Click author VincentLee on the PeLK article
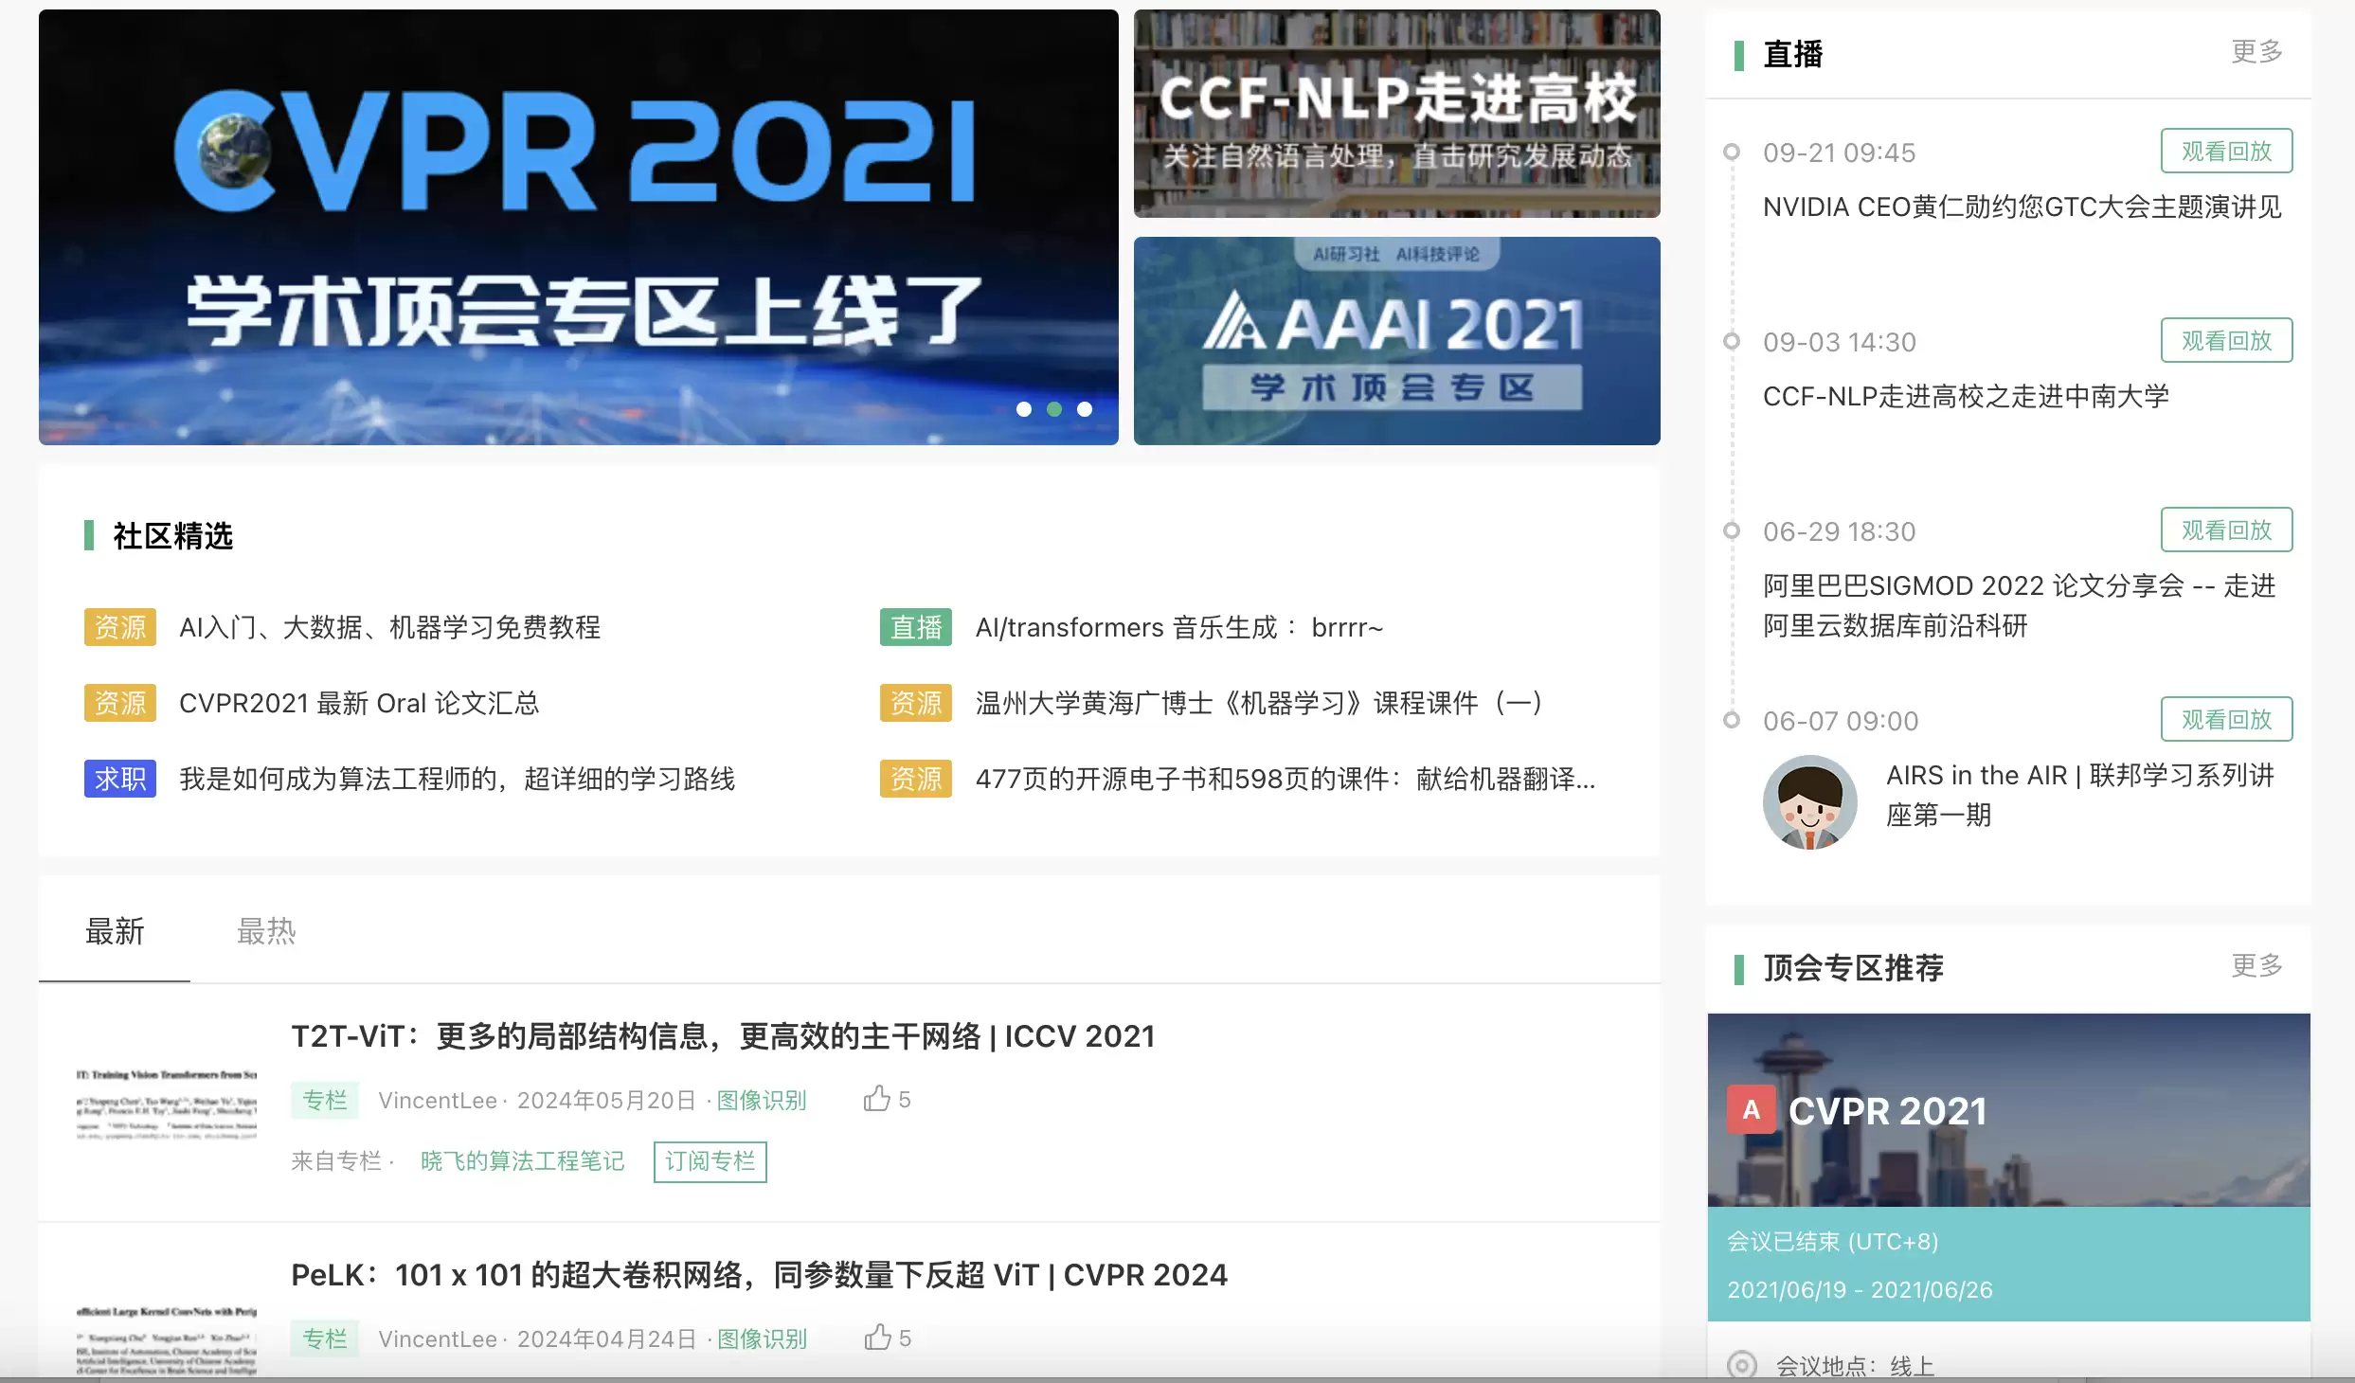Viewport: 2355px width, 1383px height. click(x=438, y=1338)
